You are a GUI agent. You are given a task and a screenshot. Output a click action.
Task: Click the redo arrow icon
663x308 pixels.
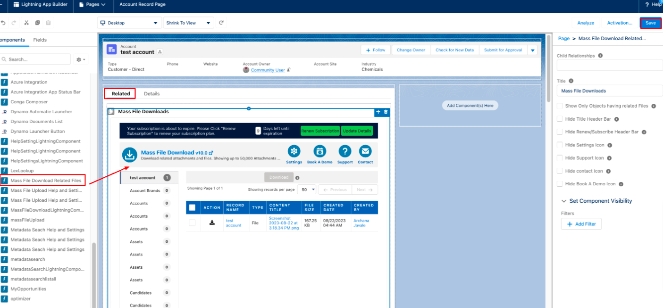point(14,23)
